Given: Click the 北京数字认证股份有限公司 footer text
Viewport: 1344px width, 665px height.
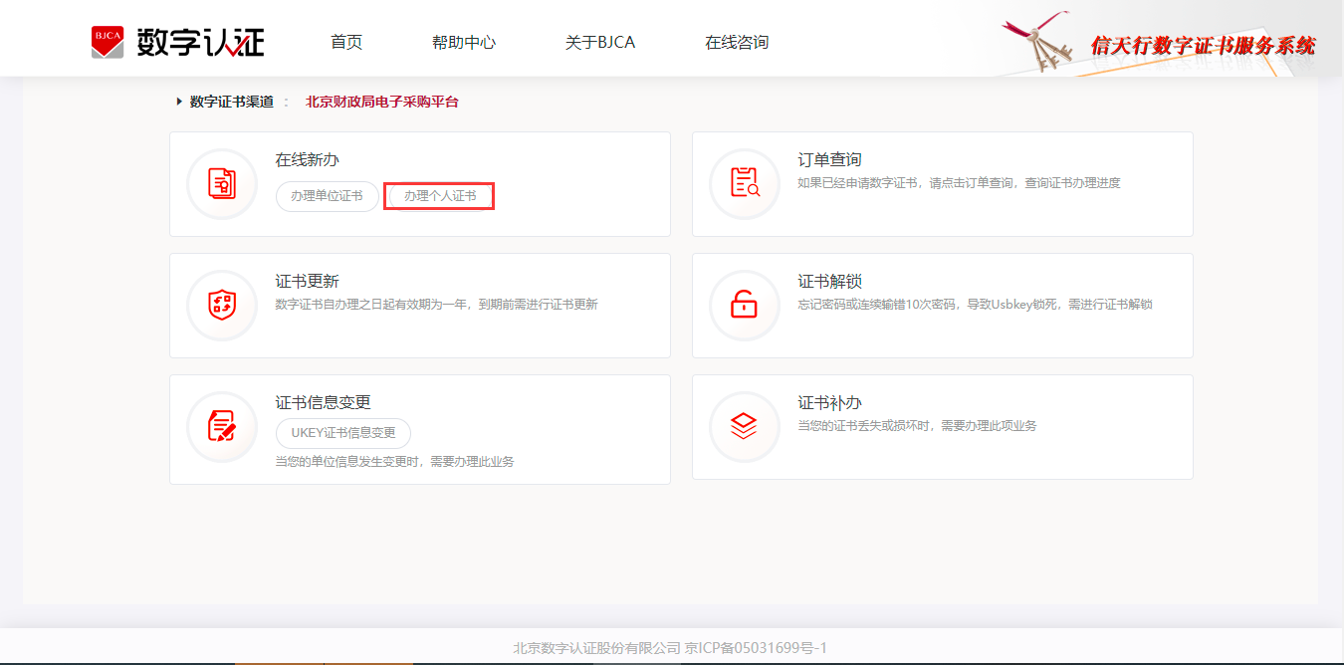Looking at the screenshot, I should click(x=596, y=648).
